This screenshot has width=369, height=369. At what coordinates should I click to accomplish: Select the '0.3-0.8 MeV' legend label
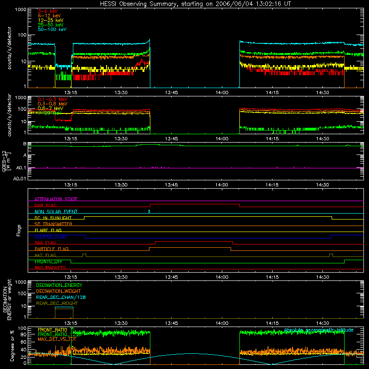pyautogui.click(x=53, y=104)
